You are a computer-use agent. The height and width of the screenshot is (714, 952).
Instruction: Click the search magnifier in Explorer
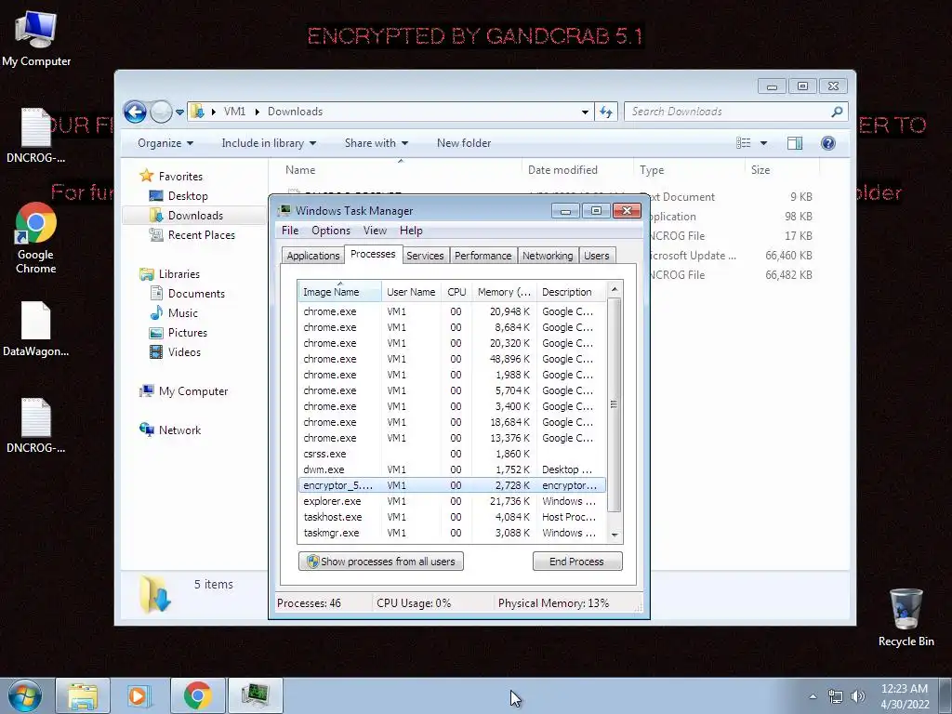coord(837,112)
